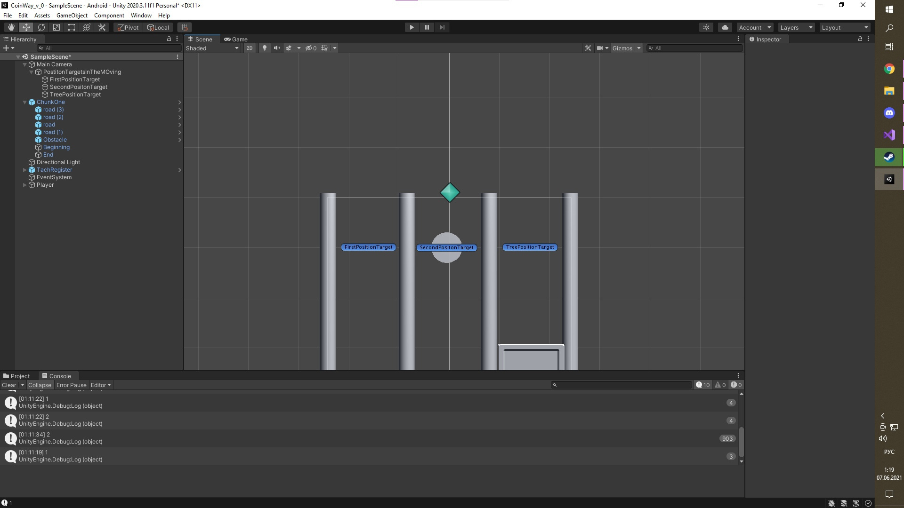
Task: Select Obstacle in Hierarchy
Action: [55, 140]
